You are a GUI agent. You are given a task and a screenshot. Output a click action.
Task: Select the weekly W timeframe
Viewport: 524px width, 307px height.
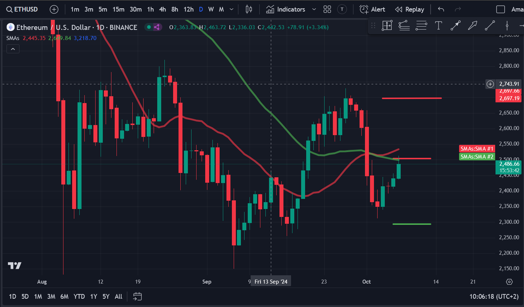211,9
